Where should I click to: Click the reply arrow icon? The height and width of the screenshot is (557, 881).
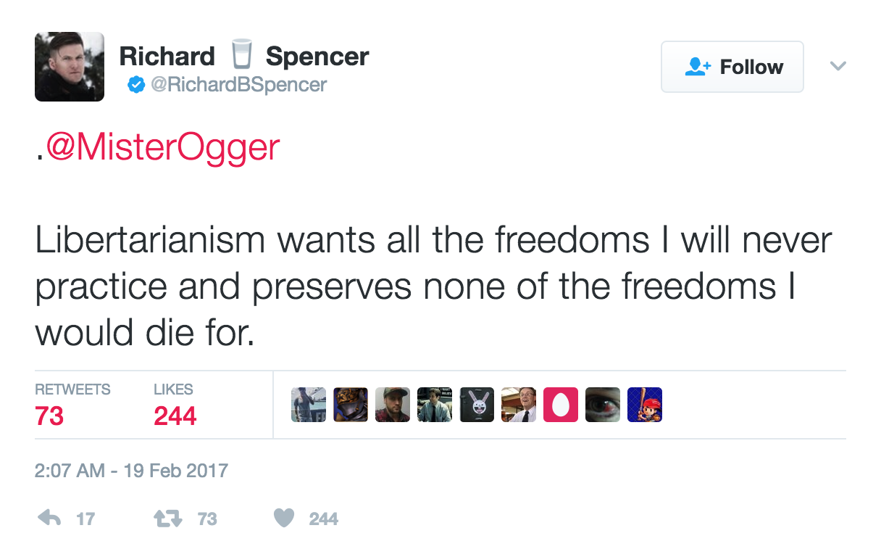49,518
